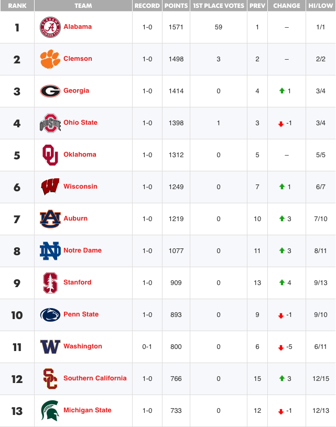Click the Clemson tiger paw logo
Image resolution: width=336 pixels, height=427 pixels.
[x=50, y=59]
